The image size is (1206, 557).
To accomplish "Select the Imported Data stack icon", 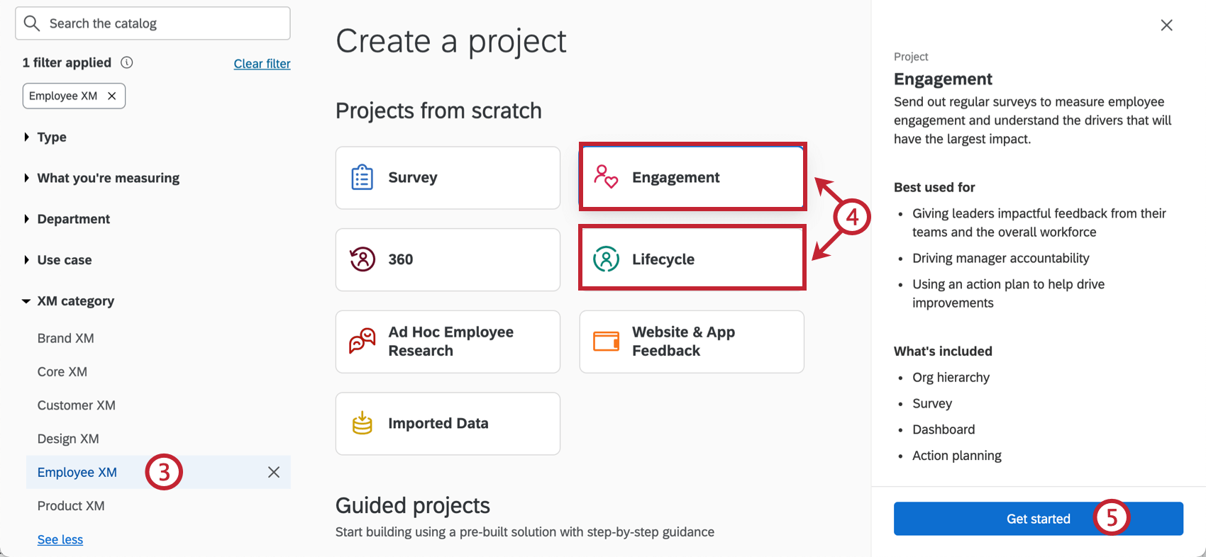I will [x=362, y=423].
